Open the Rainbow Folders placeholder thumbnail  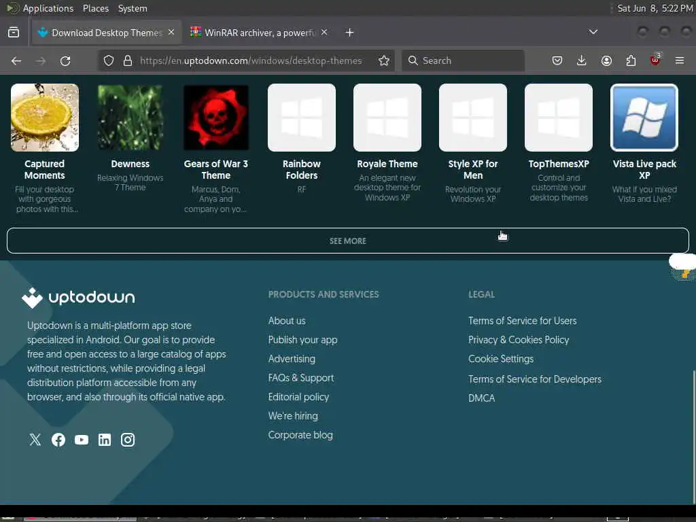302,118
